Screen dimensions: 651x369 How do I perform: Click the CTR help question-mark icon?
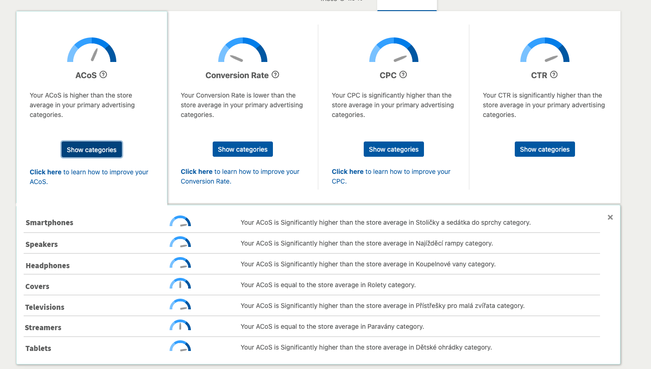554,74
